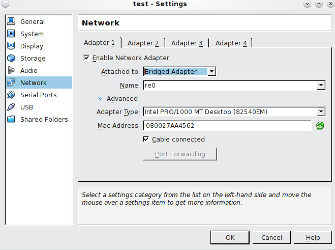Click the Serial Ports icon

click(x=11, y=95)
